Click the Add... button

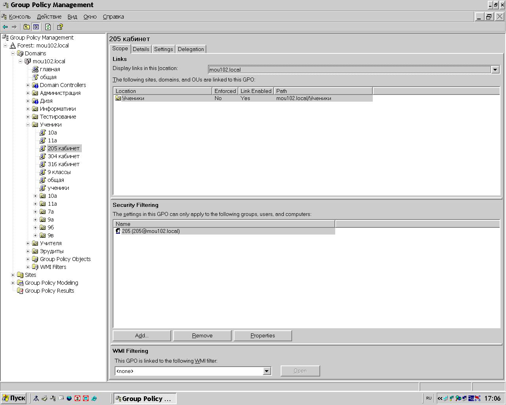point(142,335)
